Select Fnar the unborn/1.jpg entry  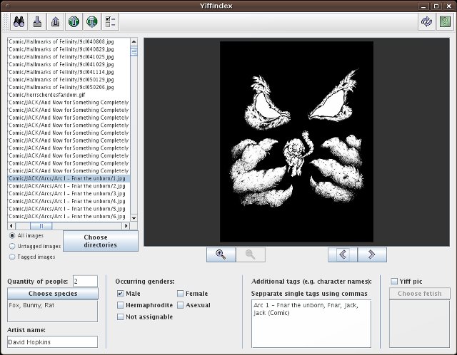click(x=69, y=178)
